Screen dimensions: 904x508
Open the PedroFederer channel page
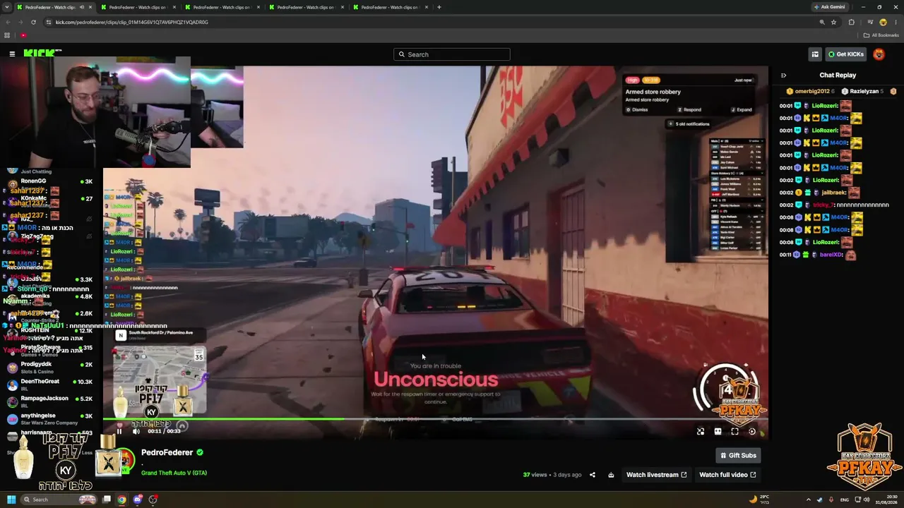(x=167, y=452)
